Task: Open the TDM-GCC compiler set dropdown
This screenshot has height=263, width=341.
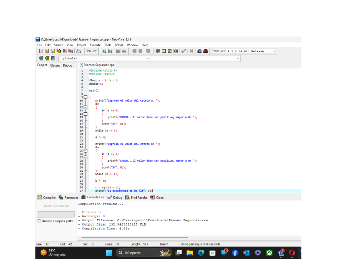Action: [x=274, y=51]
